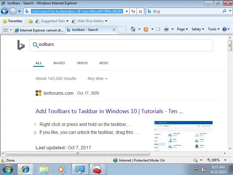Click the muted volume tray icon
This screenshot has height=175, width=233.
[x=203, y=169]
